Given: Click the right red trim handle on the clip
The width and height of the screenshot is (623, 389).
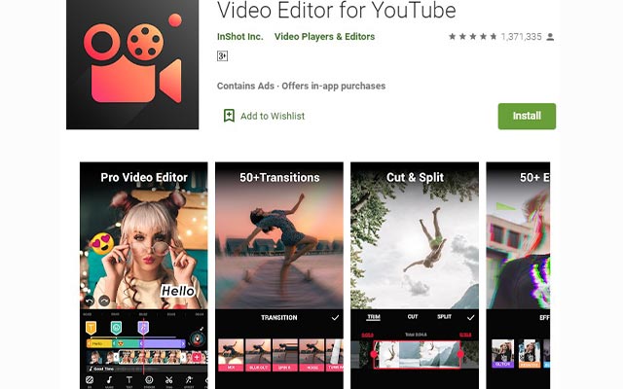Looking at the screenshot, I should (x=460, y=354).
